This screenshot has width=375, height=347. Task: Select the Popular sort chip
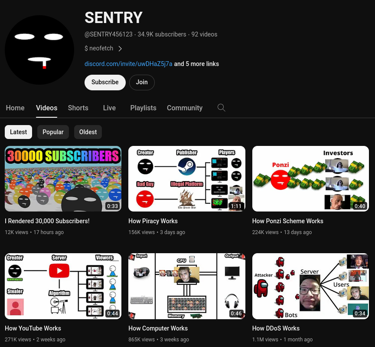53,132
